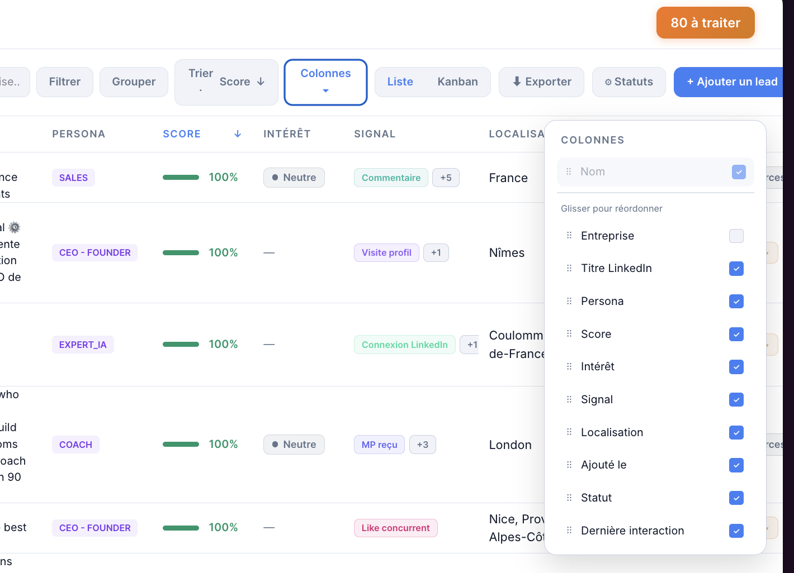
Task: Uncheck the Localisation column checkbox
Action: tap(736, 432)
